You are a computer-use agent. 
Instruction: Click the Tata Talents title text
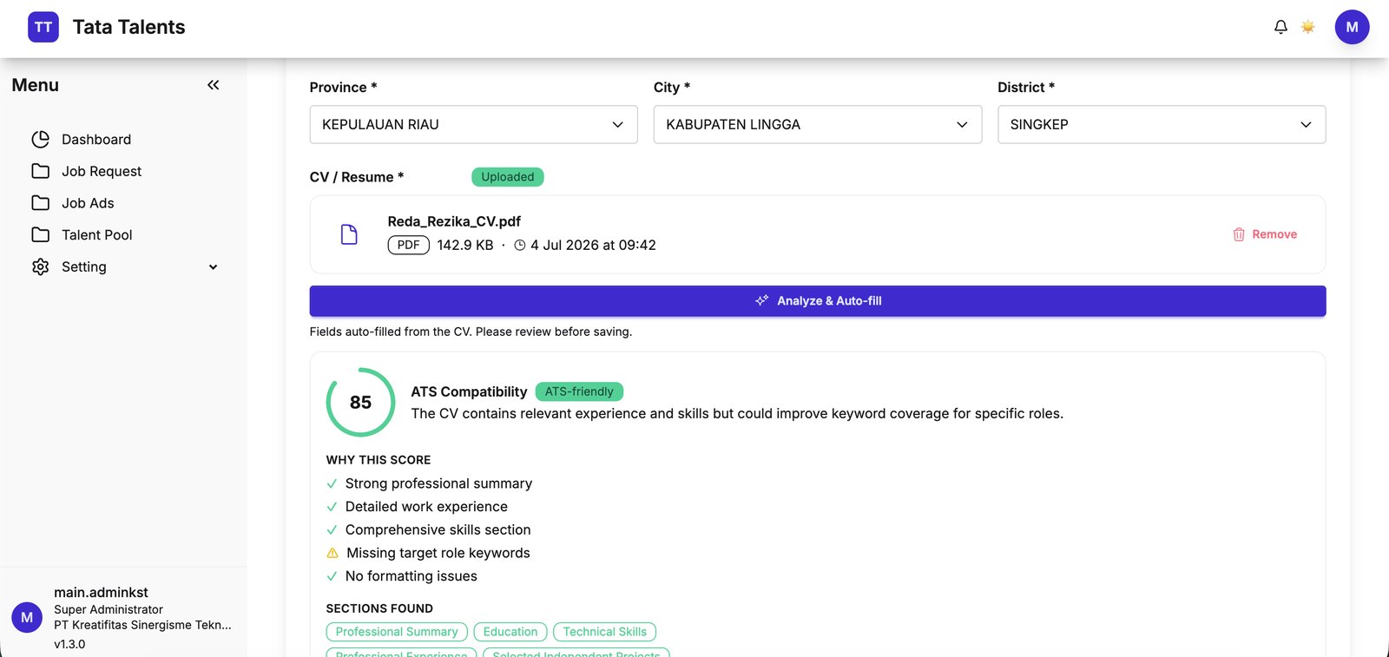128,27
